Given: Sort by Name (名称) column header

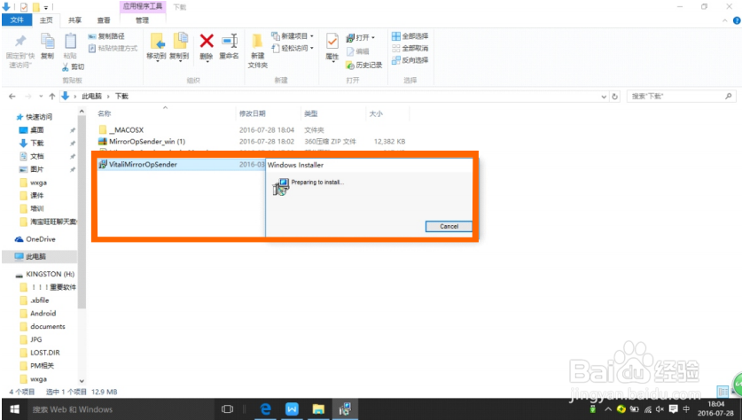Looking at the screenshot, I should [x=105, y=113].
